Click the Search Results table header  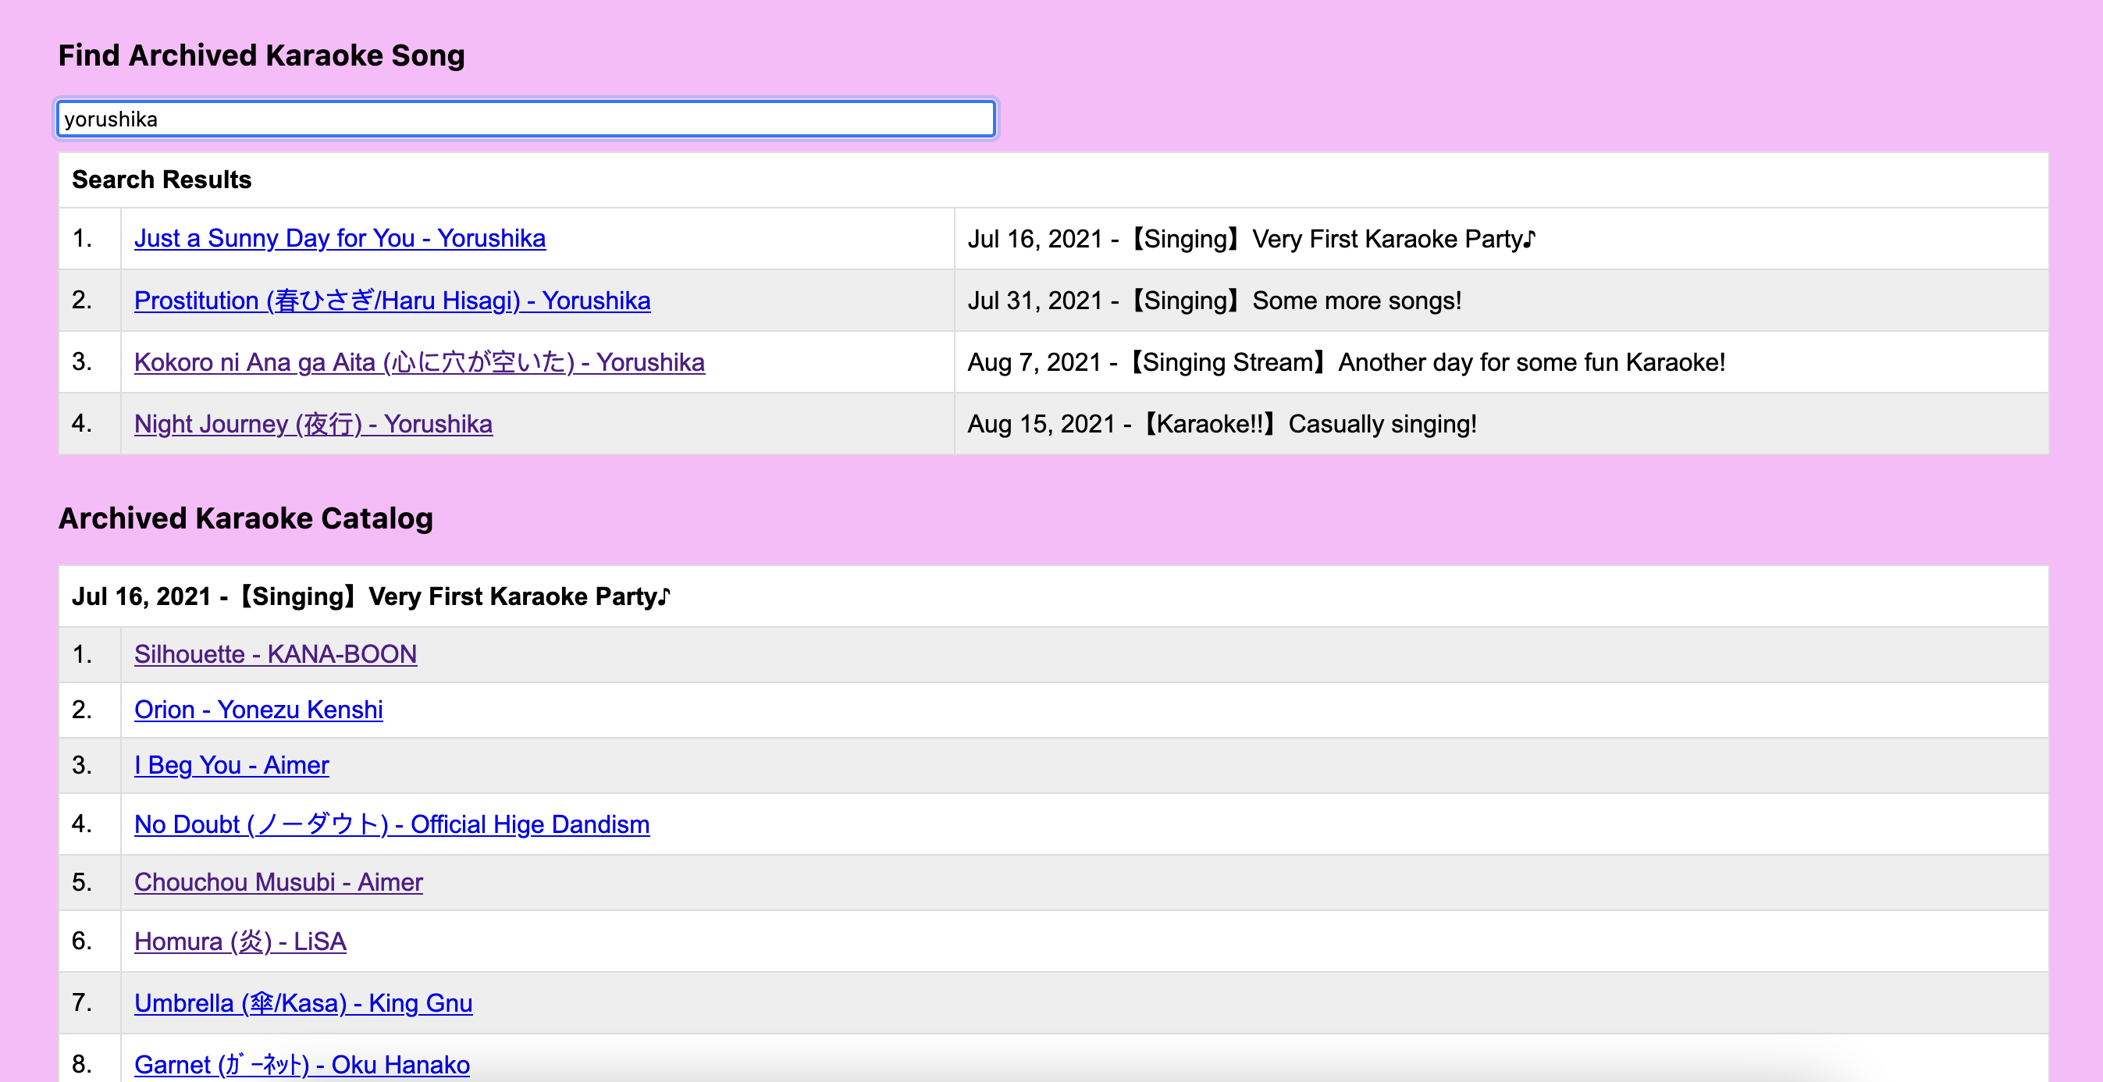tap(162, 180)
